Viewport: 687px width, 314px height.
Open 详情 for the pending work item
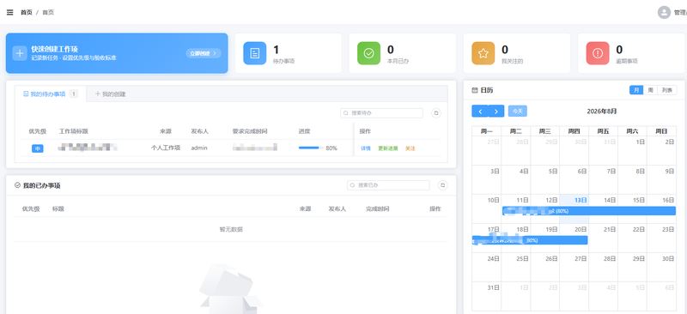click(x=366, y=148)
